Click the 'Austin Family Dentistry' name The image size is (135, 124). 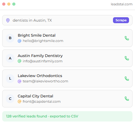click(x=40, y=56)
